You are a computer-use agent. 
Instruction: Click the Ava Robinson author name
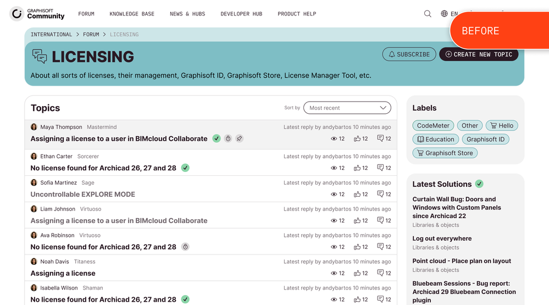point(57,235)
